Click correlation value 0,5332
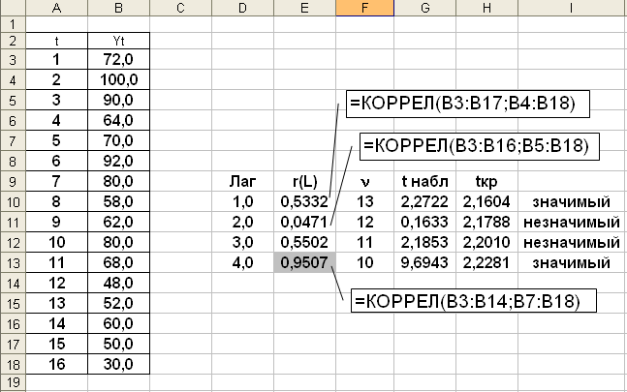The image size is (627, 392). 304,202
